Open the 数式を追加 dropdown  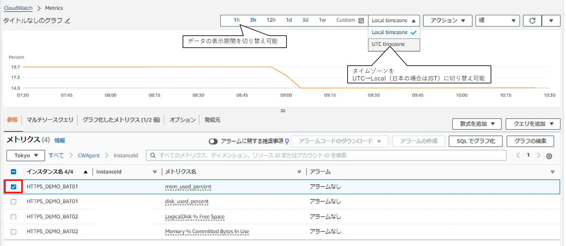point(477,124)
